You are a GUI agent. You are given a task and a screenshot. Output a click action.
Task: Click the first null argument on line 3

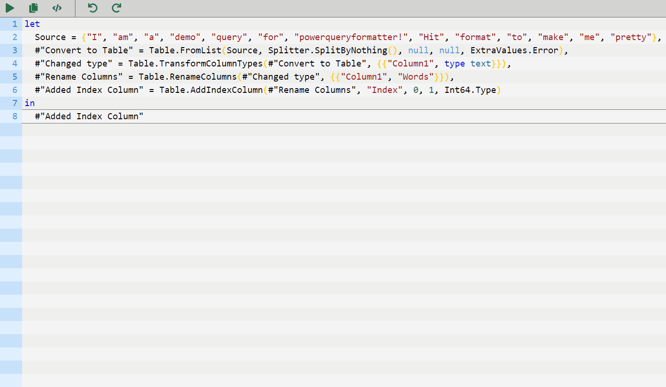[419, 50]
